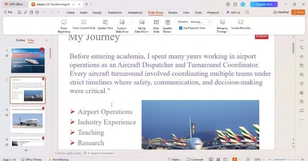Image resolution: width=308 pixels, height=161 pixels.
Task: Open Custom Slide Show
Action: click(x=122, y=27)
